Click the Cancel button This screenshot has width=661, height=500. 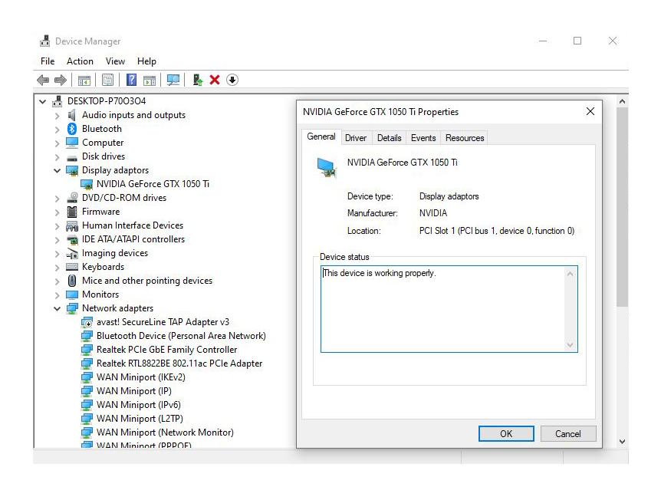[x=567, y=433]
